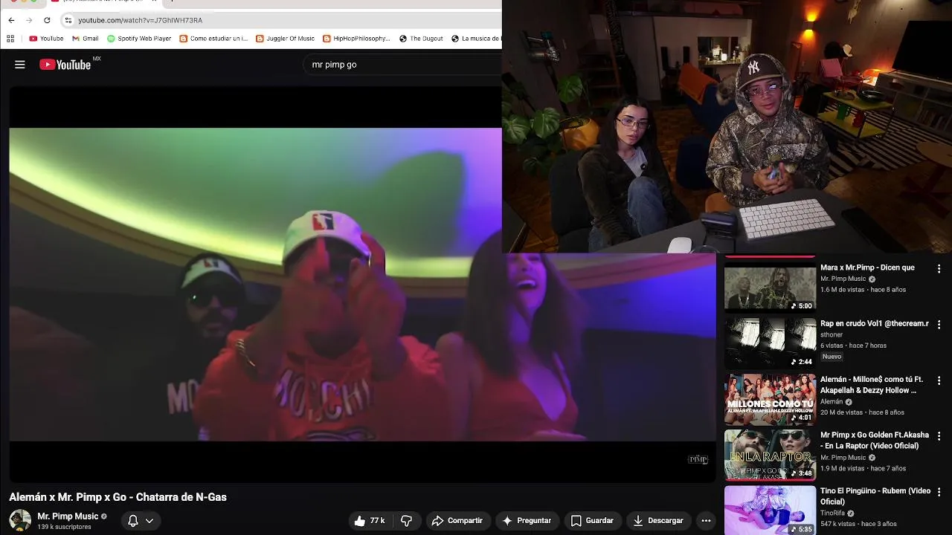Open Mr. Pimp Music channel avatar

(20, 520)
